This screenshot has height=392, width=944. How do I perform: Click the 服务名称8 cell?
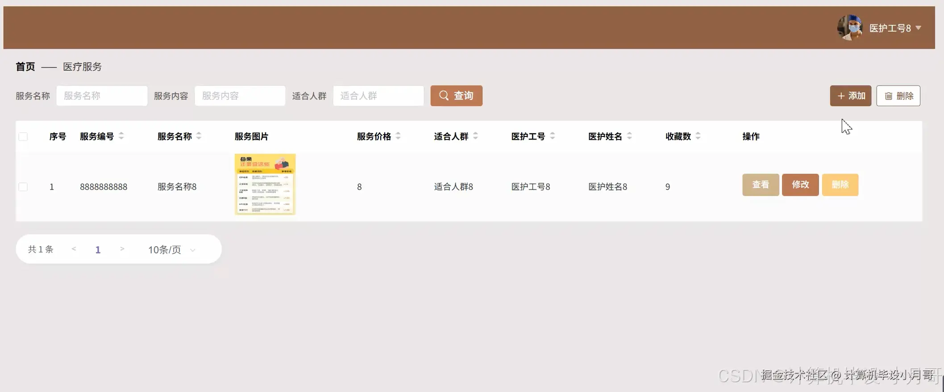(177, 187)
